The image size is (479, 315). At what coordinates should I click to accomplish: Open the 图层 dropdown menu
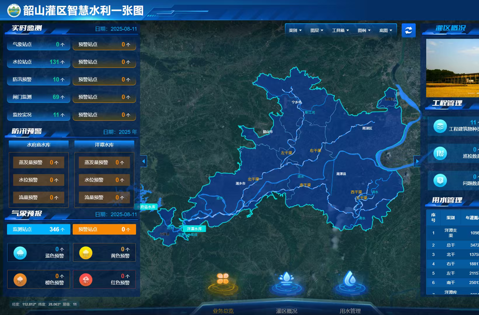click(317, 31)
